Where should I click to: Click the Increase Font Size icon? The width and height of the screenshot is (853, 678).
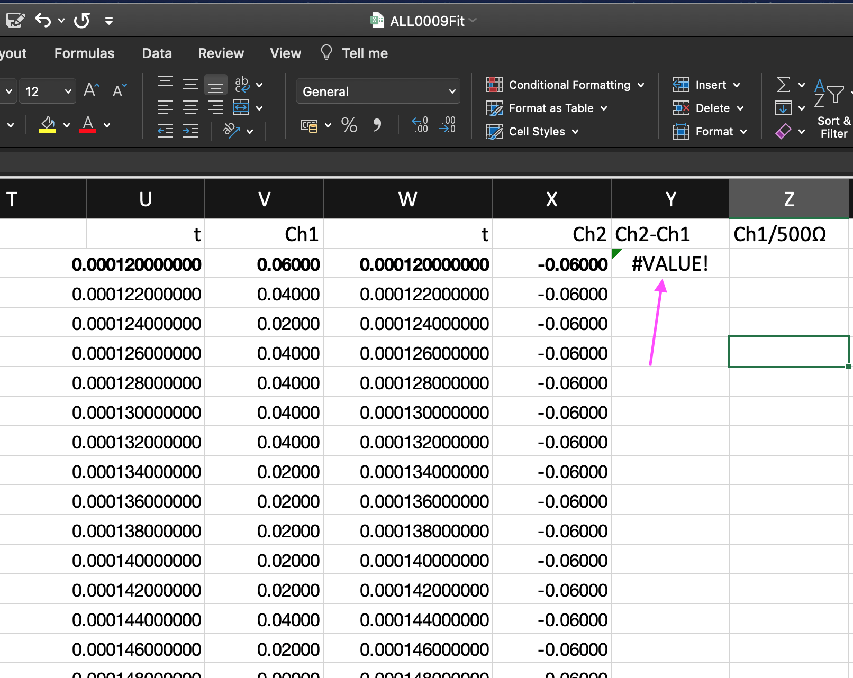pos(91,90)
